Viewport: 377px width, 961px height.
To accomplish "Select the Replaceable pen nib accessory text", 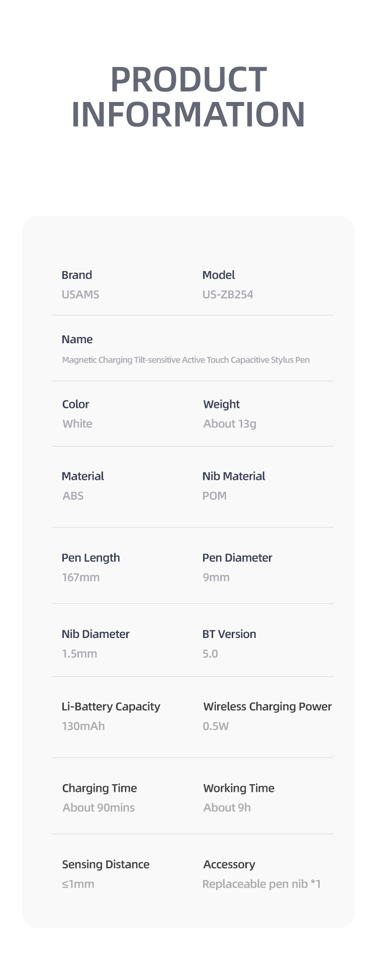I will [261, 884].
